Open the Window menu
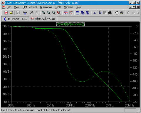This screenshot has width=141, height=113. click(x=68, y=7)
